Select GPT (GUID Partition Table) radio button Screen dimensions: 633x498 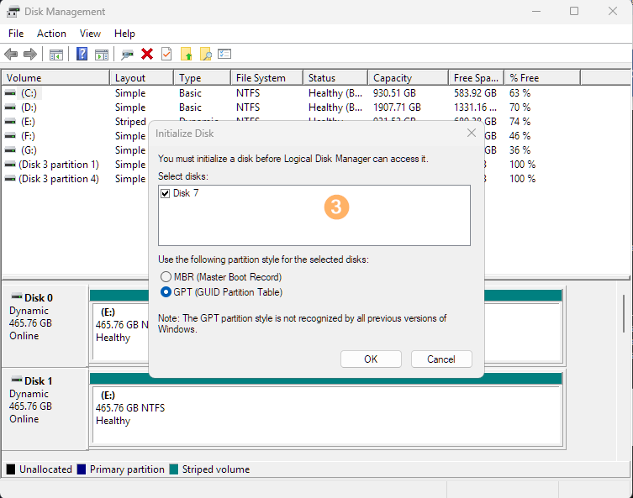tap(166, 292)
